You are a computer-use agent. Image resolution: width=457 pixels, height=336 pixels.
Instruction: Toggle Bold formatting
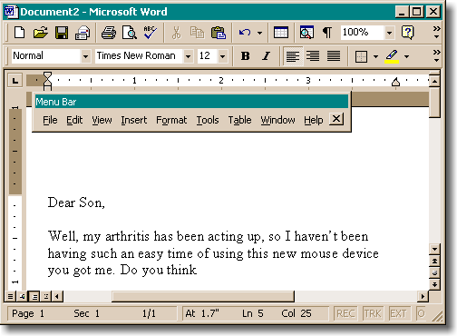click(245, 56)
